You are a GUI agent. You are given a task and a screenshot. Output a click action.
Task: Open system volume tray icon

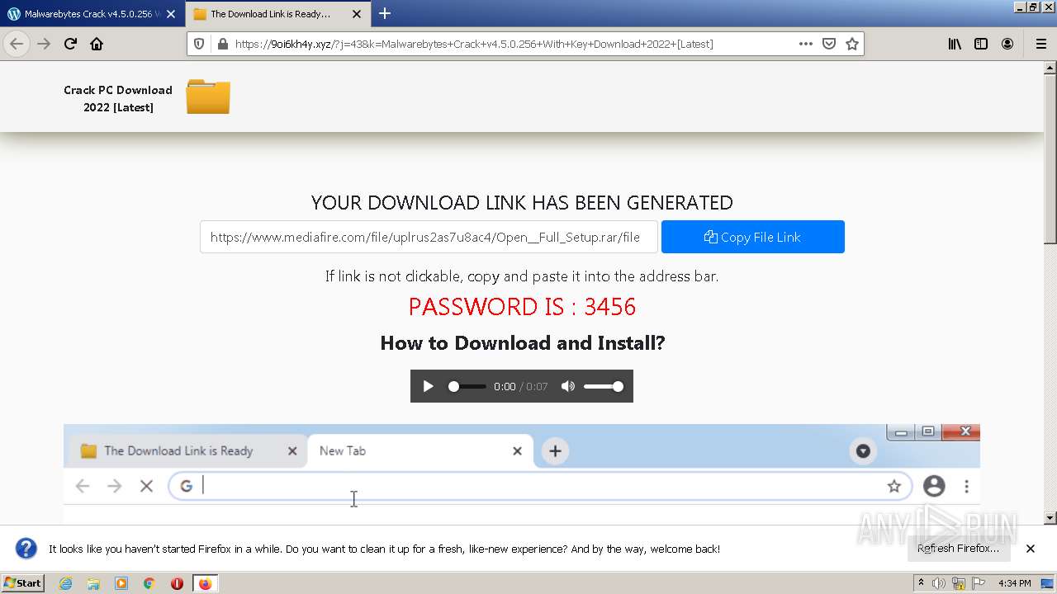click(x=940, y=583)
